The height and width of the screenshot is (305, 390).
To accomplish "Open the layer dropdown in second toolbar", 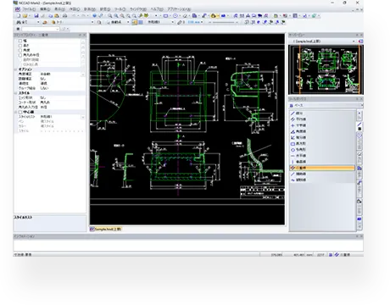I will point(92,22).
